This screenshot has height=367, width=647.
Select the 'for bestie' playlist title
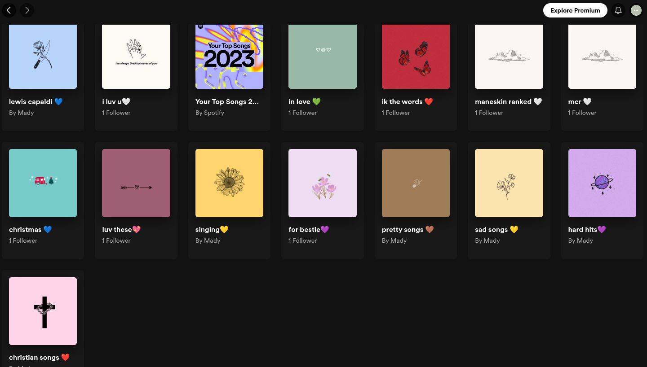click(x=309, y=230)
